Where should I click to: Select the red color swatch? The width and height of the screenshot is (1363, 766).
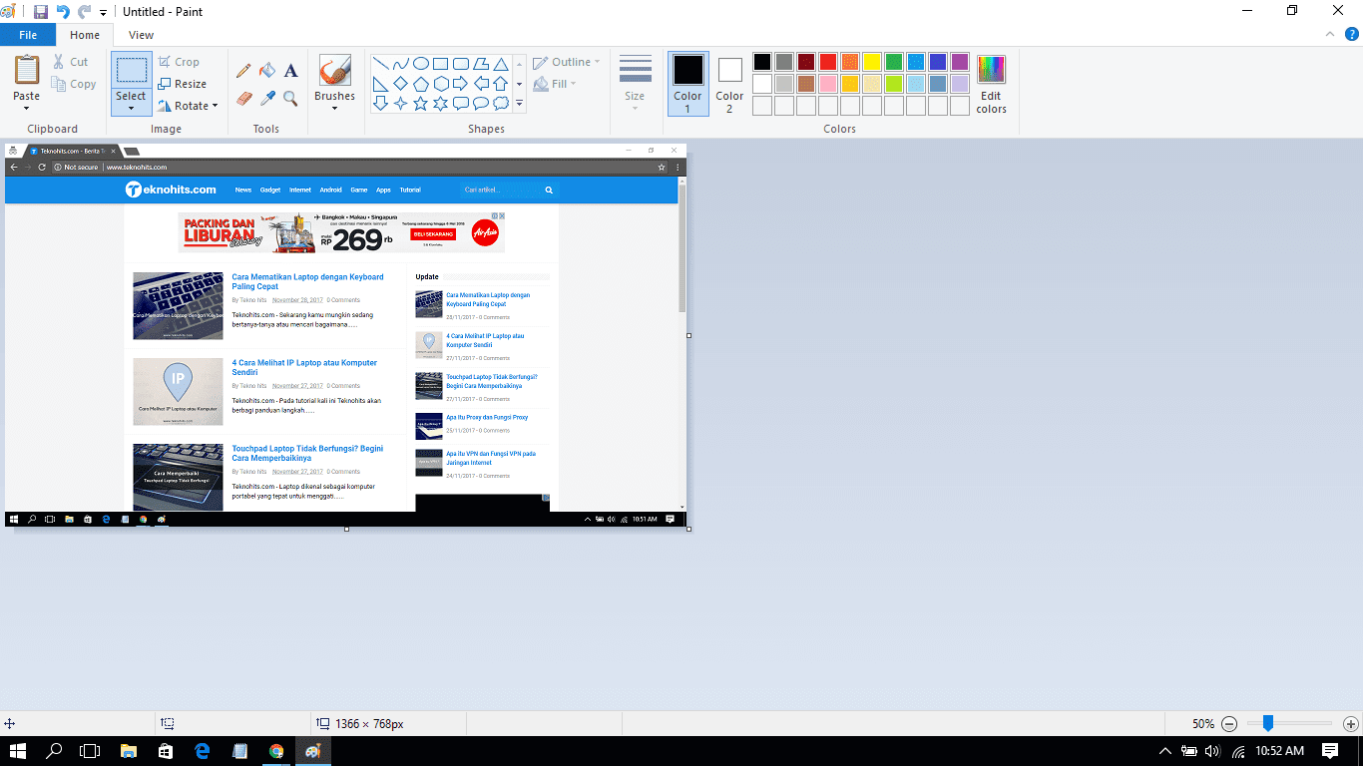pos(827,61)
